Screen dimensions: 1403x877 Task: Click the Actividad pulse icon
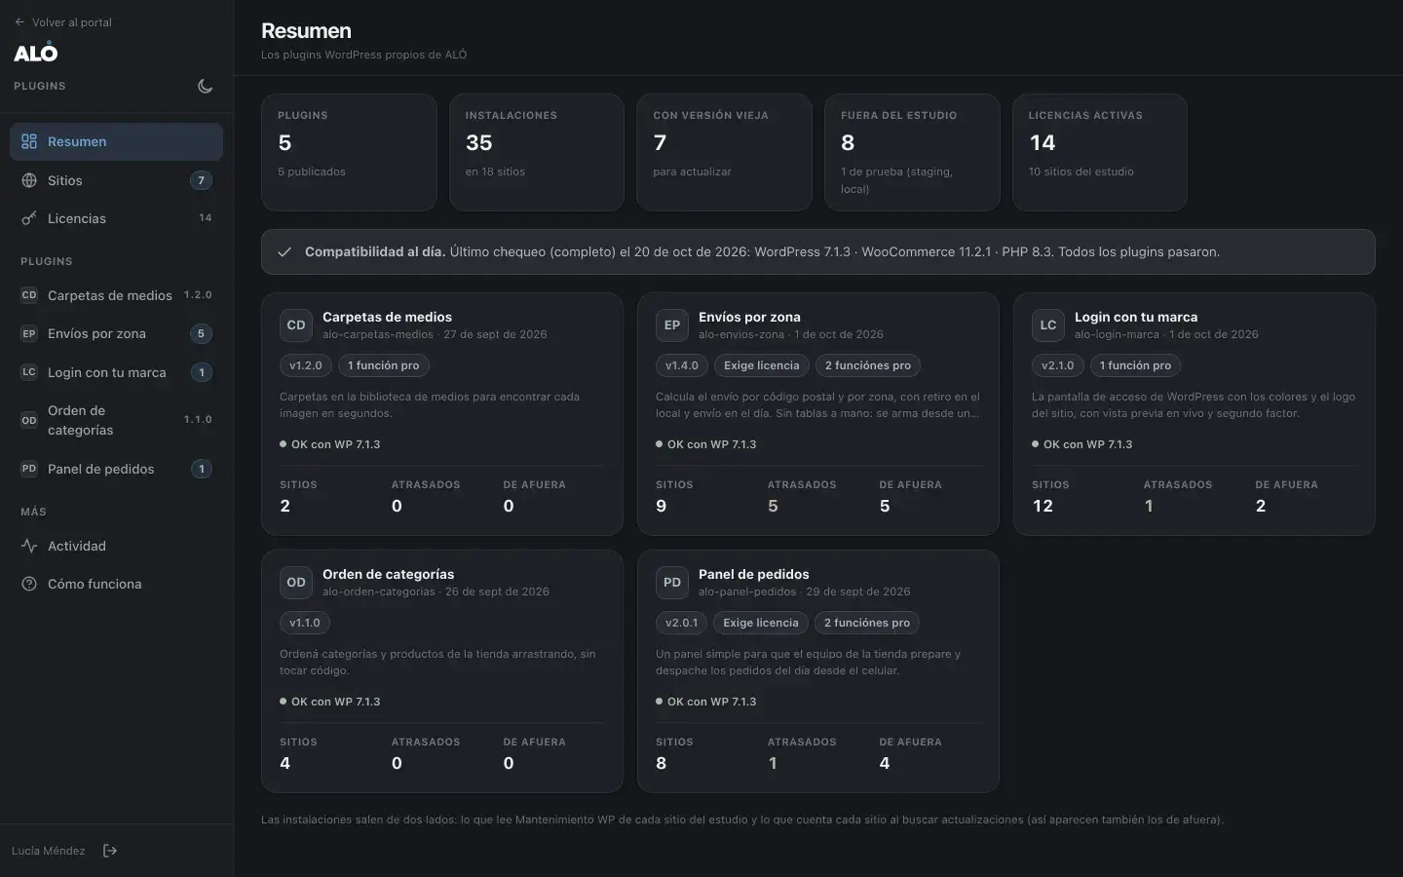[x=29, y=546]
